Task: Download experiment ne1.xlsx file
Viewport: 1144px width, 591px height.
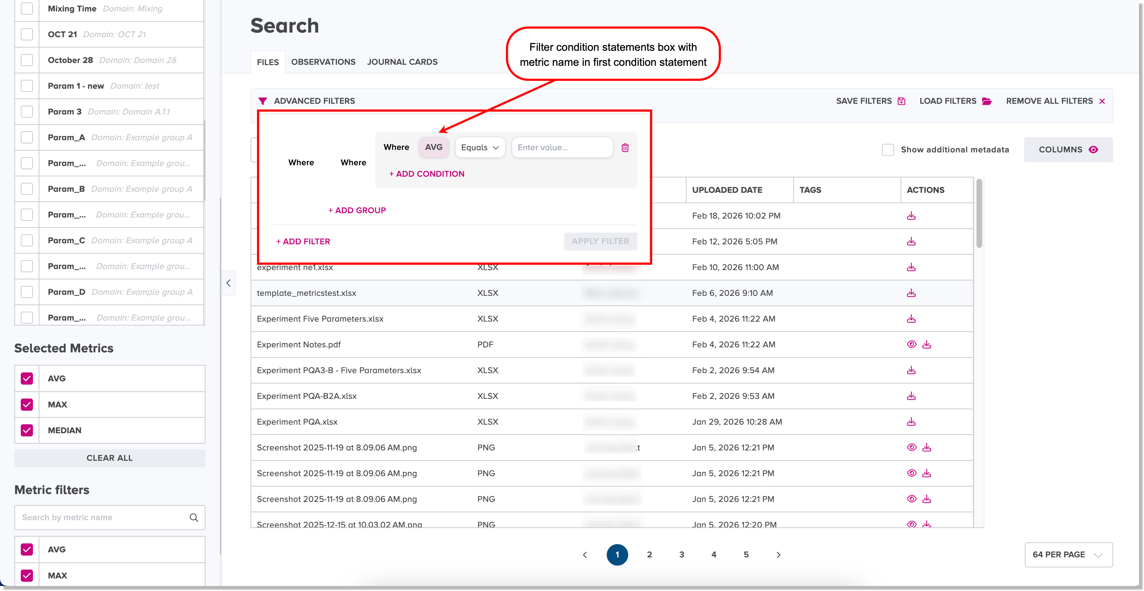Action: tap(911, 267)
